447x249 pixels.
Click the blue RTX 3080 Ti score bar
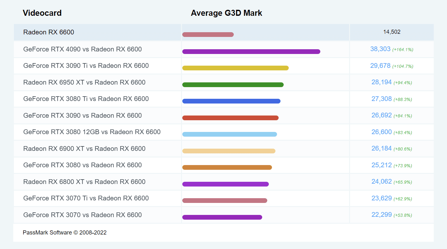231,101
